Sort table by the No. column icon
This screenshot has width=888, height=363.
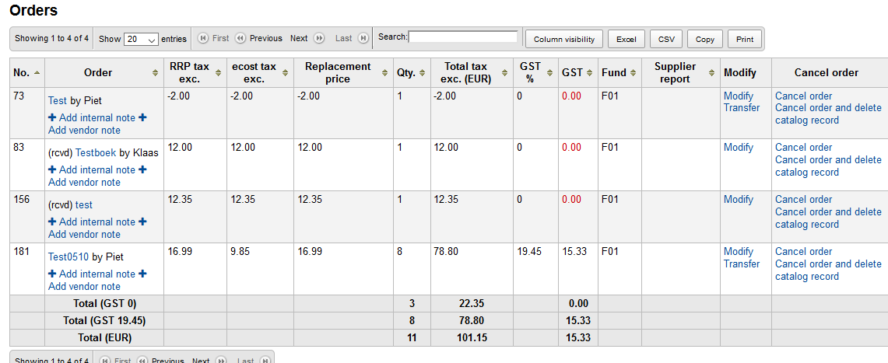tap(37, 73)
